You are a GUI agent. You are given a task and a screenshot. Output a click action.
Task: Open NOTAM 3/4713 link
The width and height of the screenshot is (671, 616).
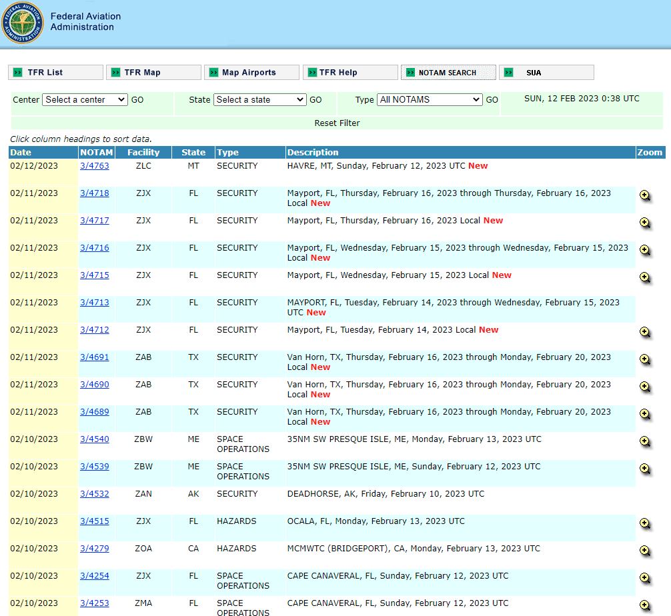click(95, 303)
